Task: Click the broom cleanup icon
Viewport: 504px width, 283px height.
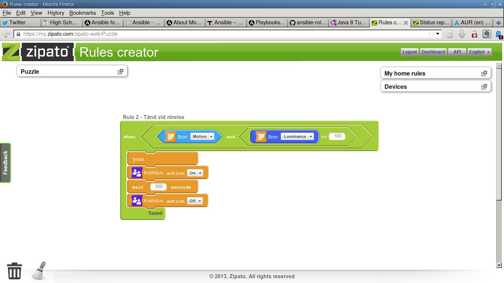Action: point(39,271)
